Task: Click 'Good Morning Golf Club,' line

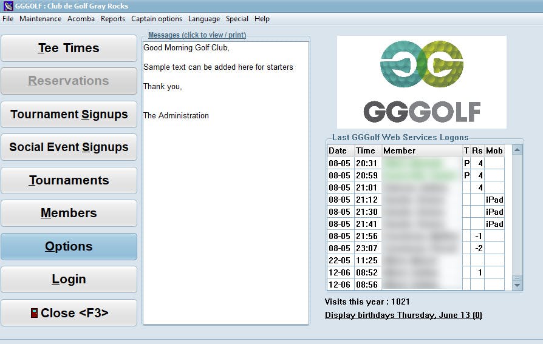Action: tap(186, 47)
